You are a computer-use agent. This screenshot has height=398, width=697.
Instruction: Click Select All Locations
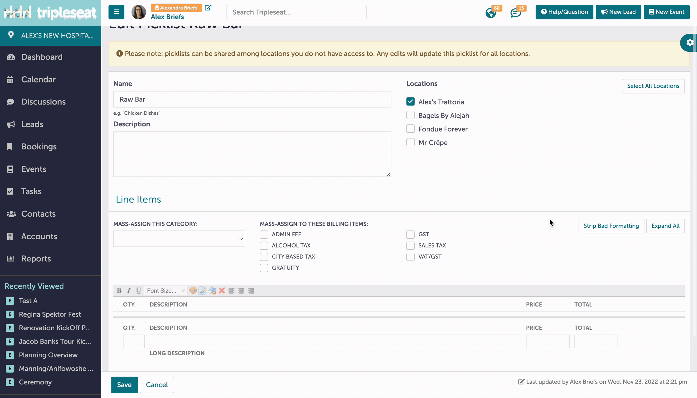pyautogui.click(x=653, y=86)
